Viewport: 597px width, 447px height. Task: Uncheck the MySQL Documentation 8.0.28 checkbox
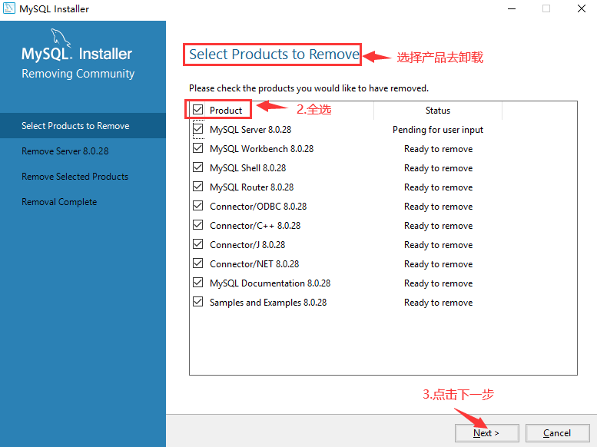click(x=197, y=283)
